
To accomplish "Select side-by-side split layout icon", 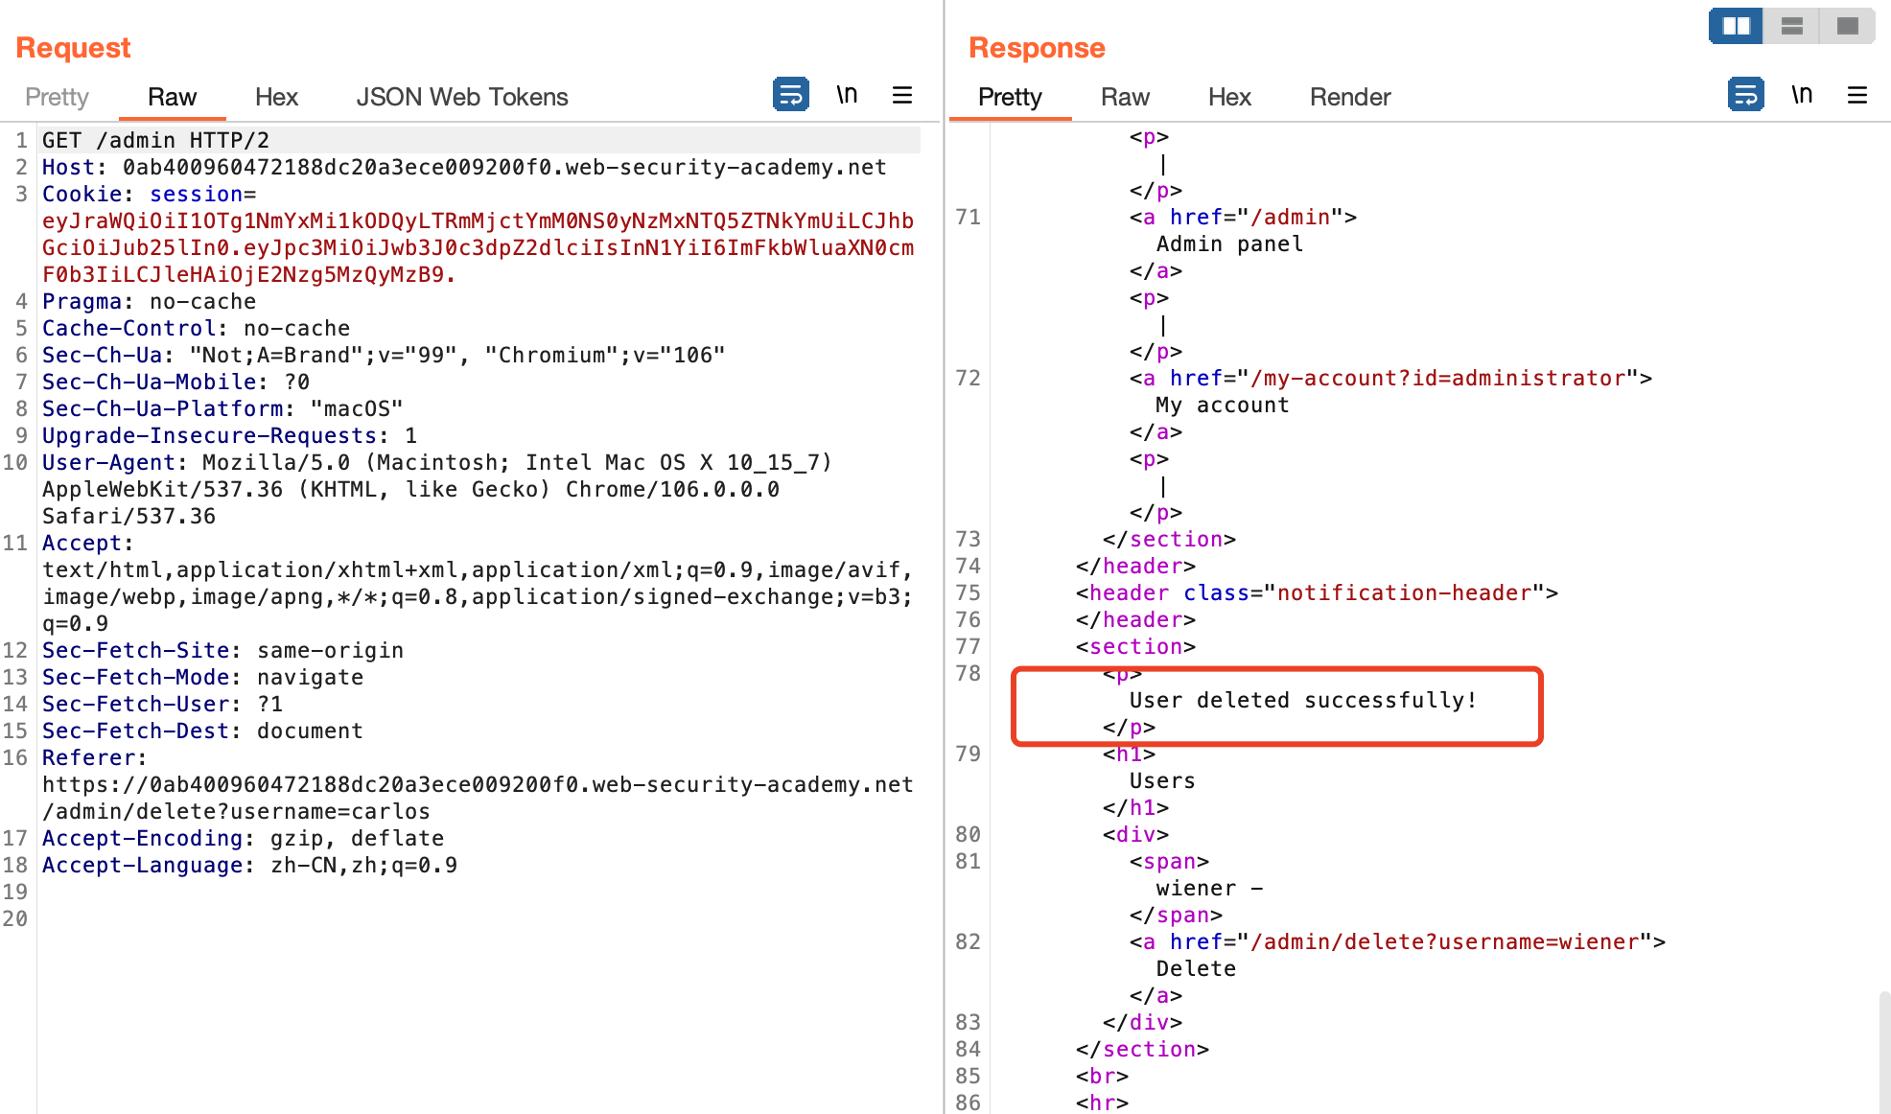I will (x=1736, y=26).
